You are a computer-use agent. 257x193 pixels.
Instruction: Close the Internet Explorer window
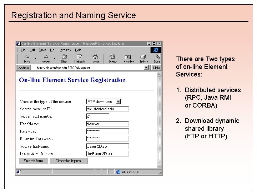[159, 44]
